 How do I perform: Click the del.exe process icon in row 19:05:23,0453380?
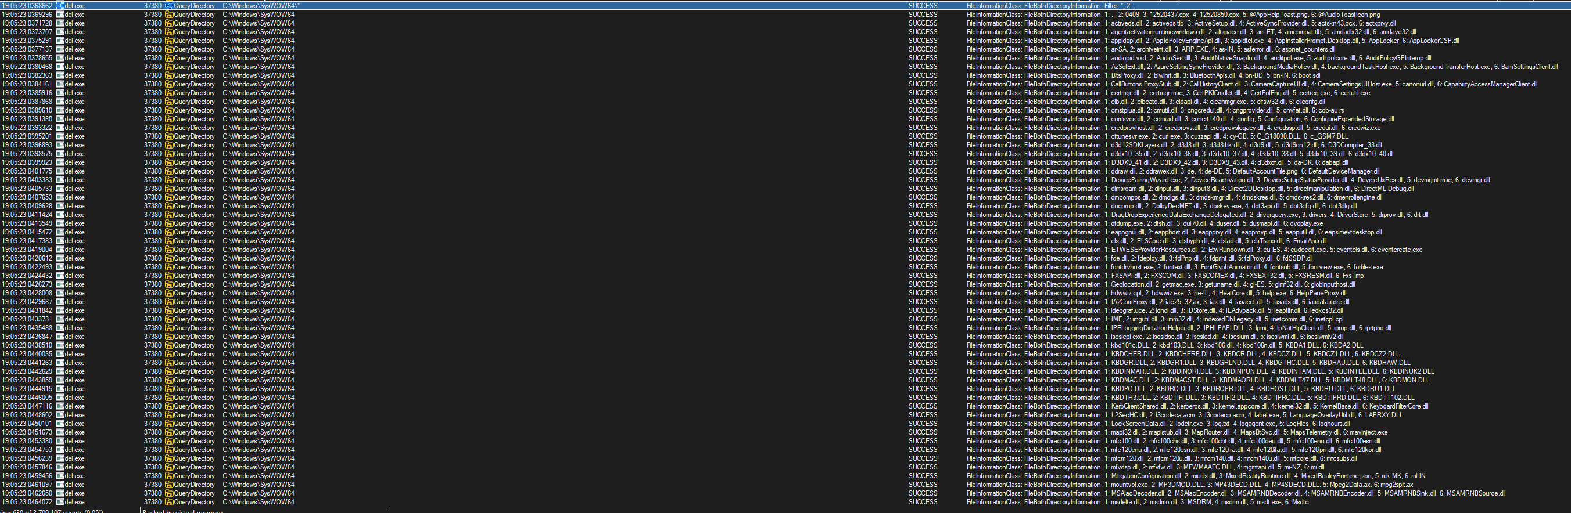[x=60, y=440]
